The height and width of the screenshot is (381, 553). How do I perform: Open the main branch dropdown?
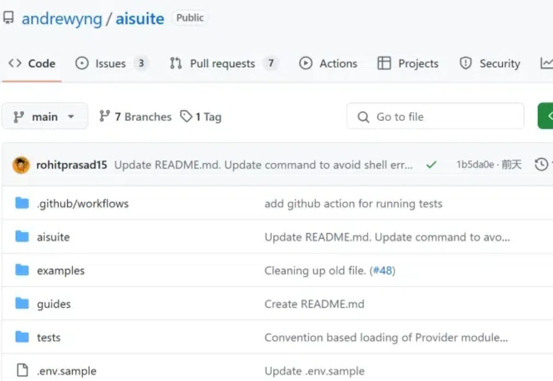point(45,116)
